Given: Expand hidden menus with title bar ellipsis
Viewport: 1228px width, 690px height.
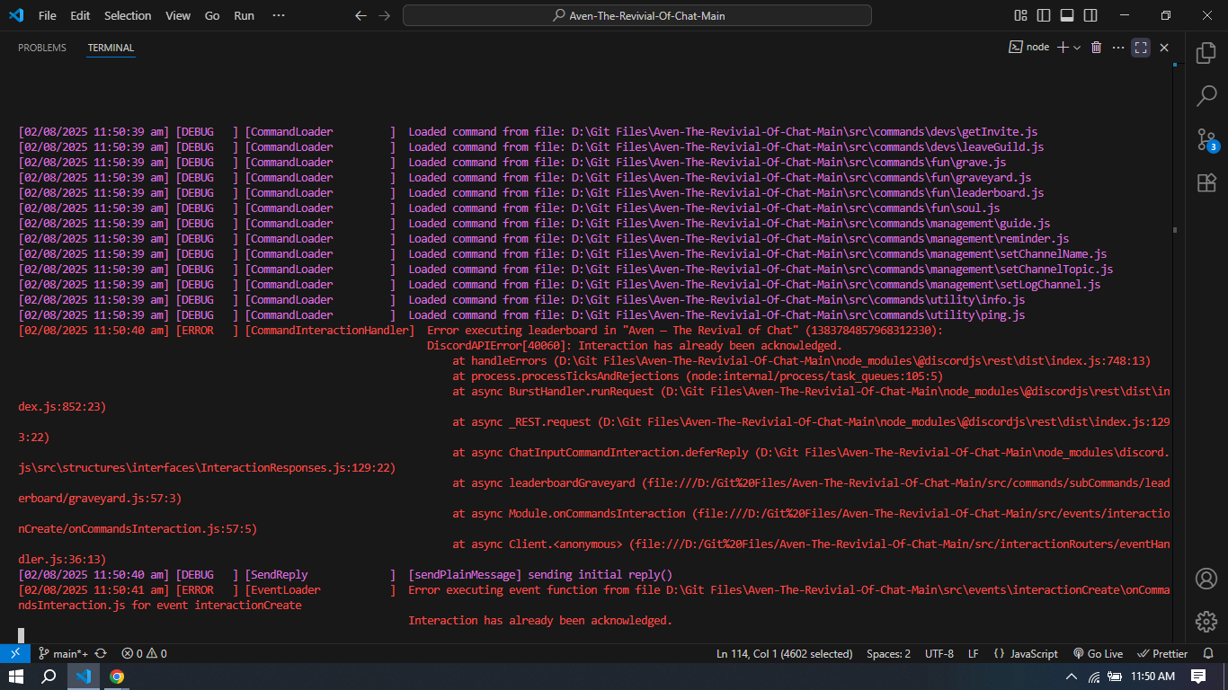Looking at the screenshot, I should click(279, 15).
